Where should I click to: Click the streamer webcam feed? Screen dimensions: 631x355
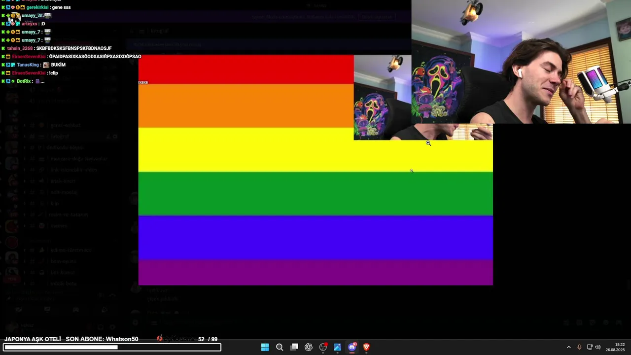[x=521, y=62]
